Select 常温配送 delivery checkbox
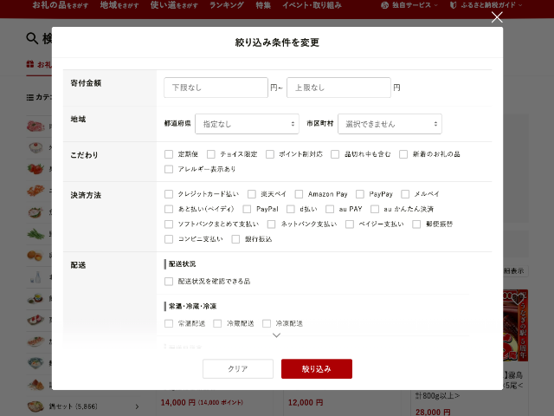The height and width of the screenshot is (416, 554). [169, 323]
